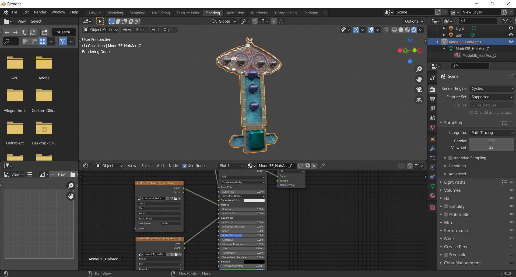Click the black Emission color swatch

pyautogui.click(x=254, y=262)
